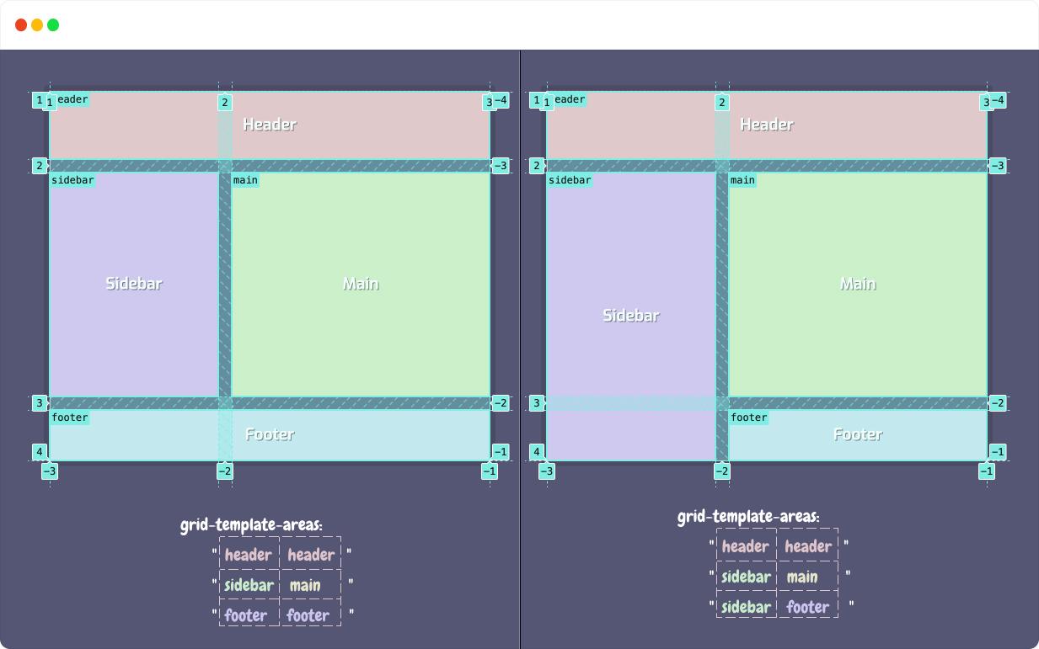Click the green maximize window button
This screenshot has width=1039, height=649.
click(53, 25)
